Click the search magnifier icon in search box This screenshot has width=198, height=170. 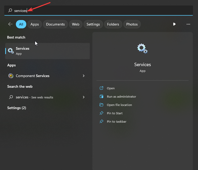pos(10,10)
